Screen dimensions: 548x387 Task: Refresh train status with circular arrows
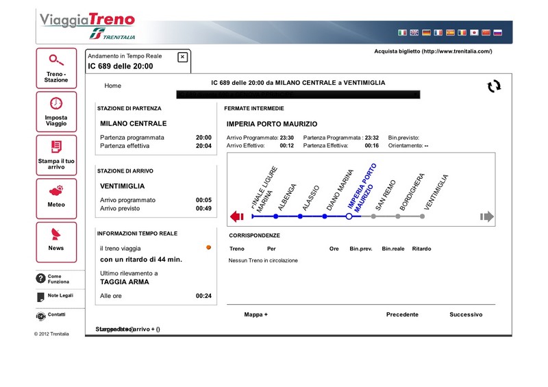pos(494,86)
